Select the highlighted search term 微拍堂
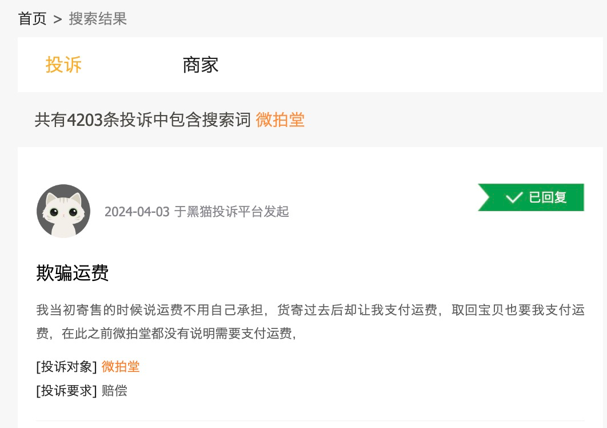Image resolution: width=607 pixels, height=428 pixels. 279,120
